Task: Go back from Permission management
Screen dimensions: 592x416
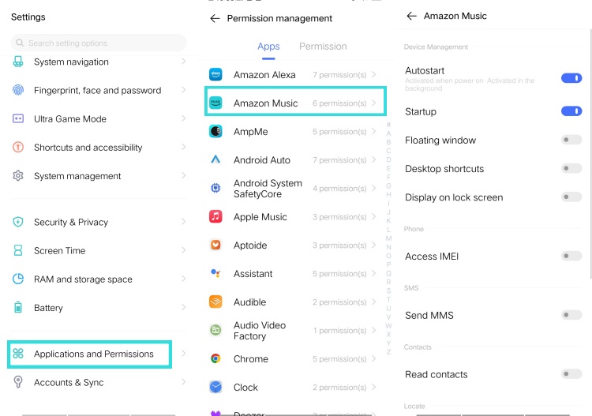Action: 215,18
